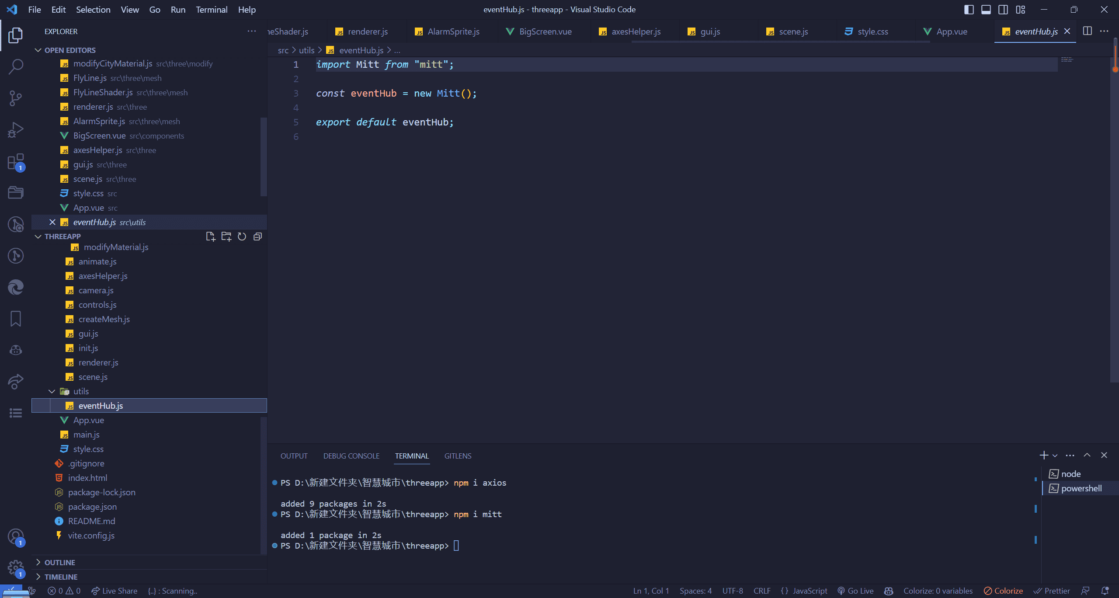This screenshot has width=1119, height=598.
Task: Select the powershell terminal instance
Action: point(1080,488)
